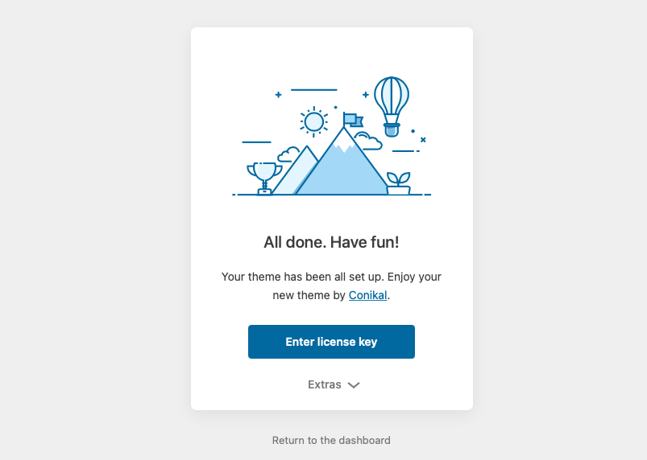Return to the dashboard via the bottom link
Screen dimensions: 647x460
331,440
